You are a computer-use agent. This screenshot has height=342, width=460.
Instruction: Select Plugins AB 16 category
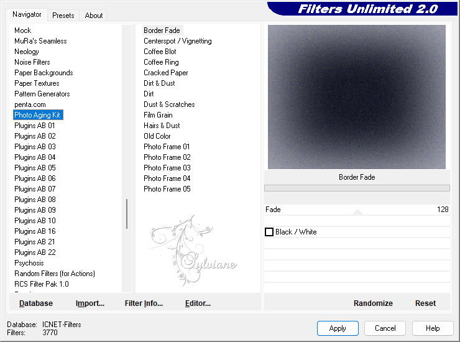click(x=35, y=231)
